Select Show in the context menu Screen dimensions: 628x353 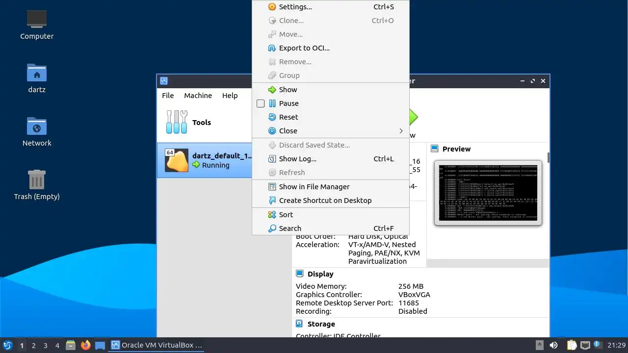[x=330, y=90]
